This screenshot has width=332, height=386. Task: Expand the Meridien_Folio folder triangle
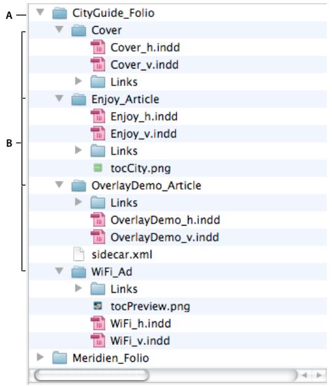(40, 357)
